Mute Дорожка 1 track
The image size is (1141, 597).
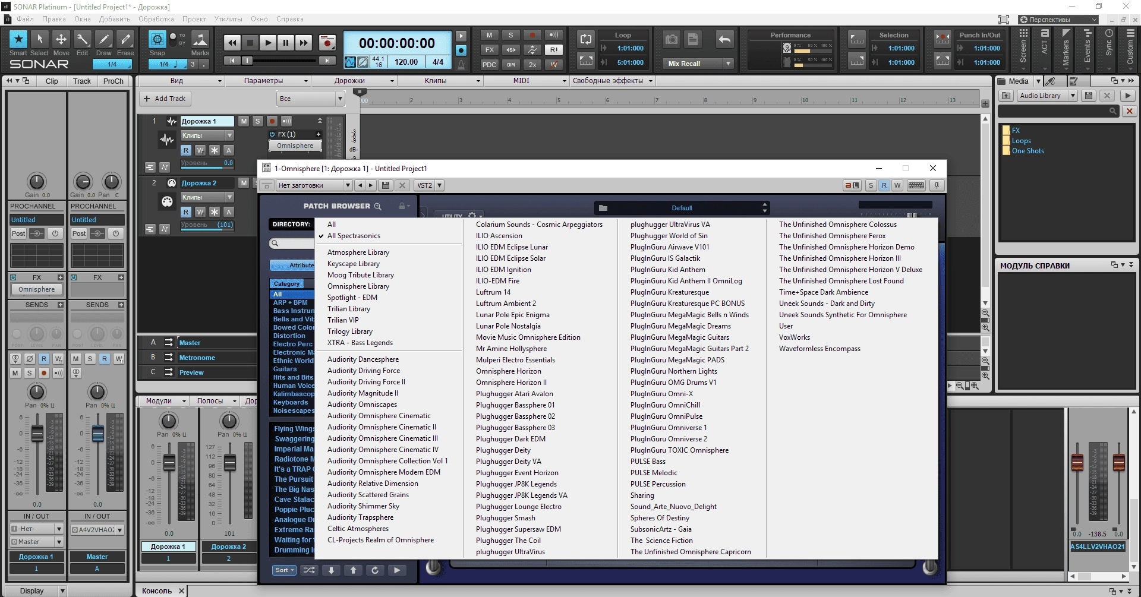click(x=244, y=121)
